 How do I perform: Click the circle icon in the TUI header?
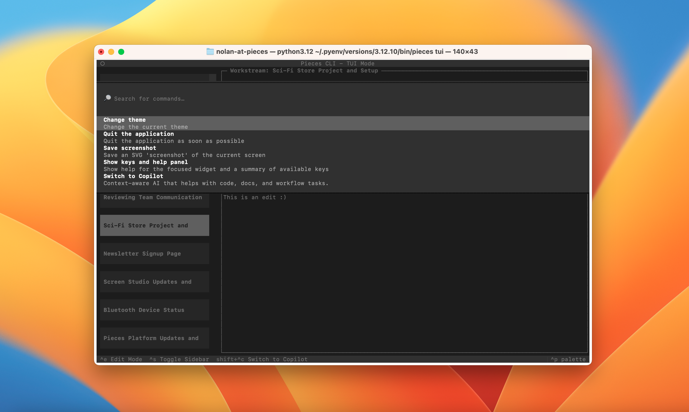point(102,64)
